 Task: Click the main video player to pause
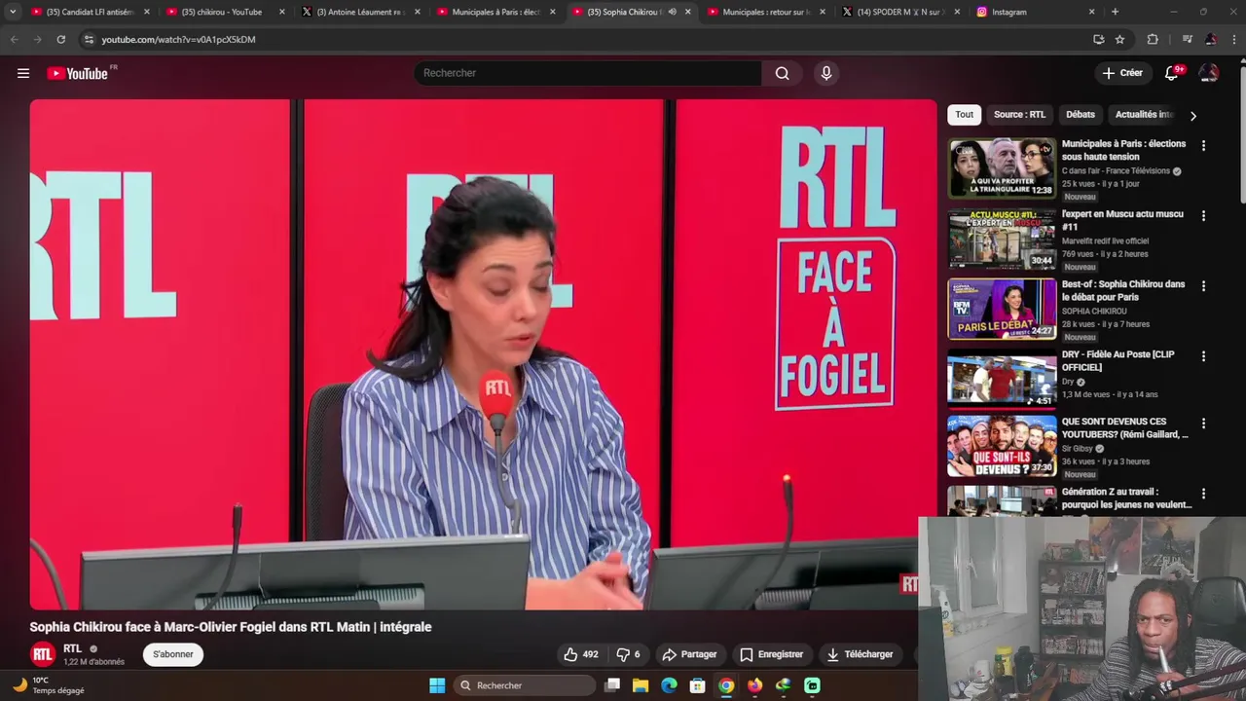coord(483,354)
